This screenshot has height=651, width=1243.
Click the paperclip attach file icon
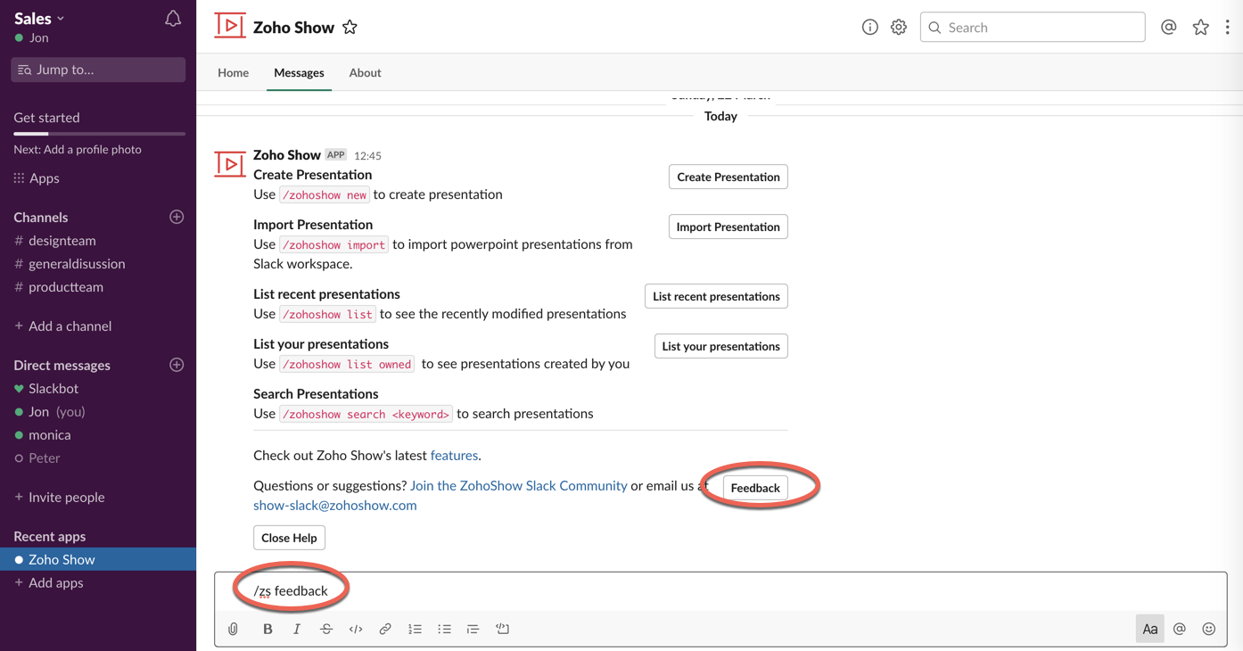234,629
